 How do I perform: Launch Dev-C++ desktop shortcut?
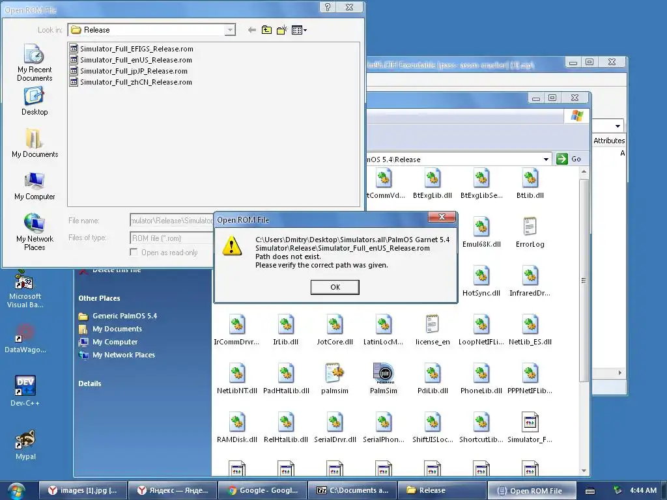25,391
